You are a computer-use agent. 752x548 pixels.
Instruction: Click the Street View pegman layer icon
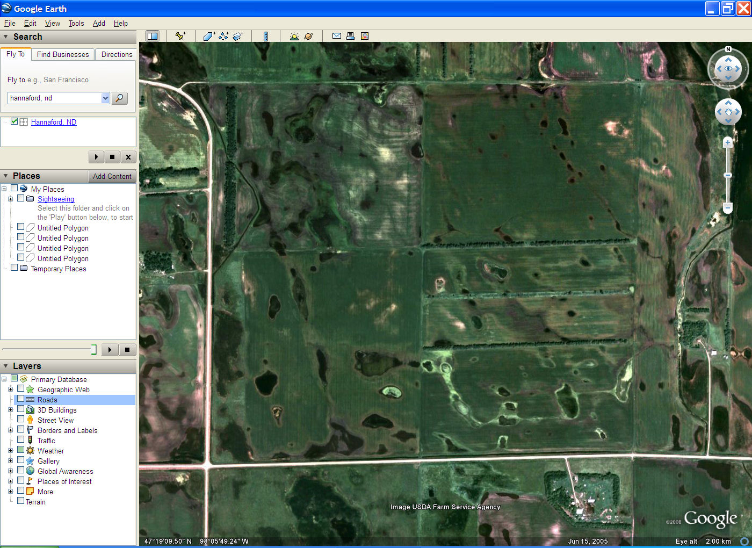pos(30,420)
